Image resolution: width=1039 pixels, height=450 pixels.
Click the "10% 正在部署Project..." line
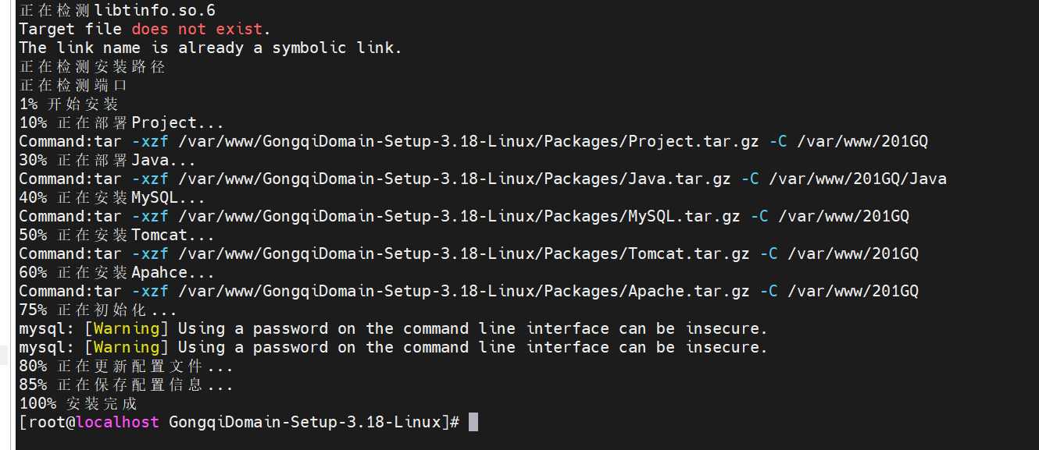click(x=121, y=122)
